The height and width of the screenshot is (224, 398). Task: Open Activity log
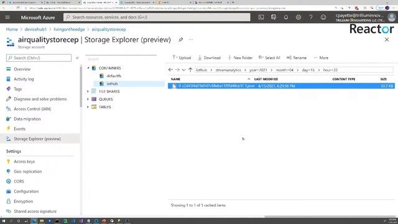24,79
